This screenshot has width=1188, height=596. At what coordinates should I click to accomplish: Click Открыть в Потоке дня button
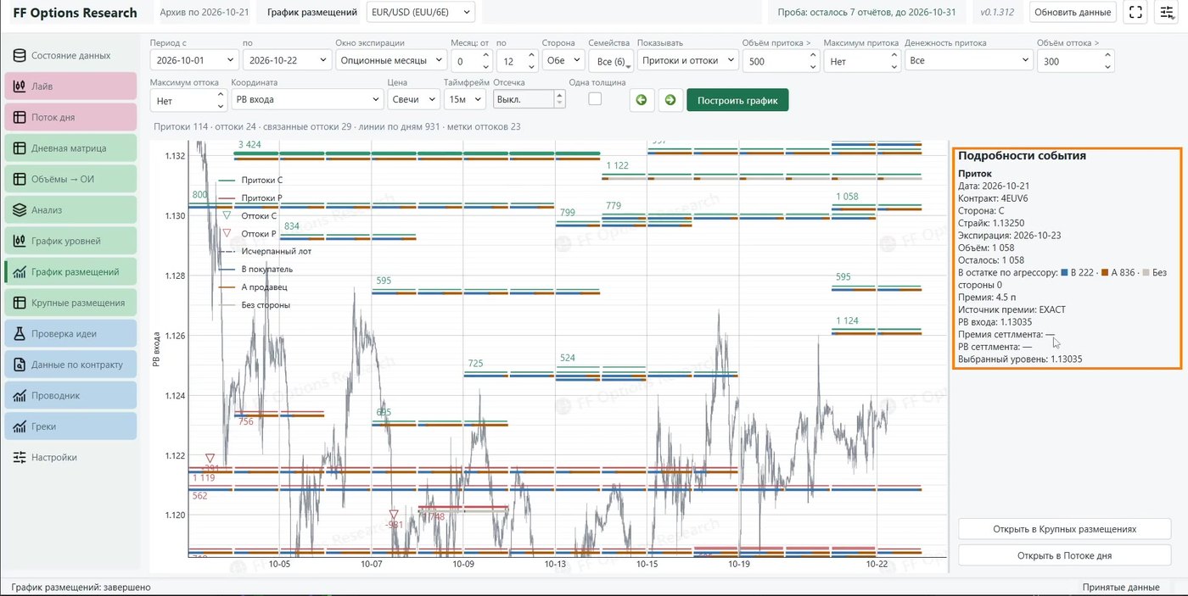point(1064,556)
